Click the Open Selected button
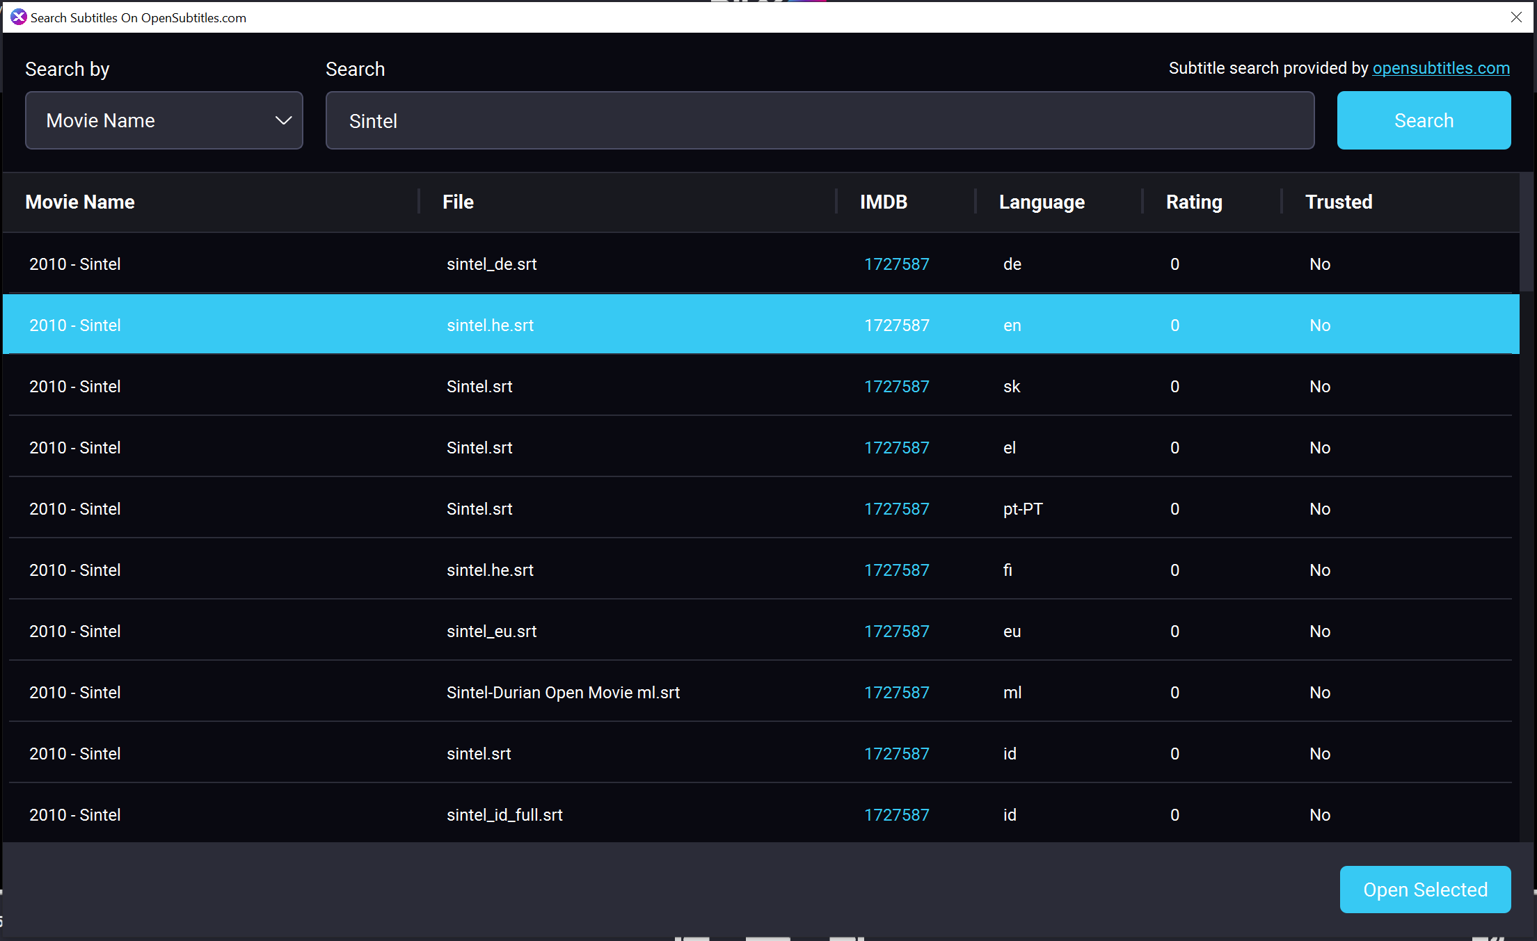This screenshot has width=1537, height=941. [1424, 889]
